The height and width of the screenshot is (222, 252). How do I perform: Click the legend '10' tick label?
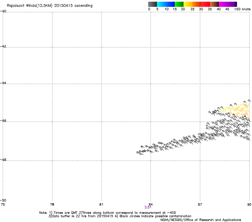tap(167, 9)
